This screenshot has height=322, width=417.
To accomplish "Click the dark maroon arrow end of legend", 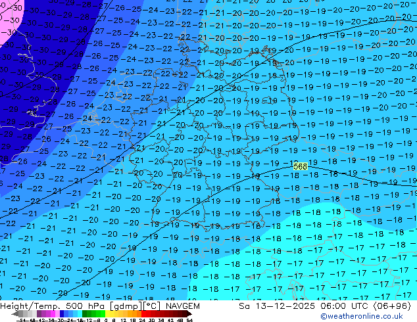I will (189, 314).
